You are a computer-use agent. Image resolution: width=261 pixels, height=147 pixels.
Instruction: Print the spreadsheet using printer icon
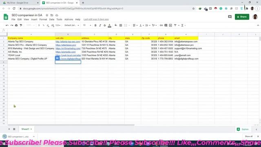(16, 25)
